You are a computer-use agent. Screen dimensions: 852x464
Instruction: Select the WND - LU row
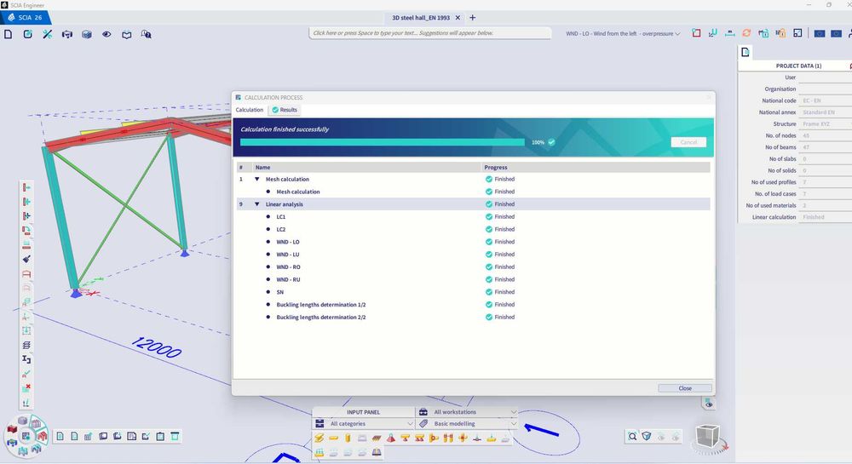(x=473, y=254)
